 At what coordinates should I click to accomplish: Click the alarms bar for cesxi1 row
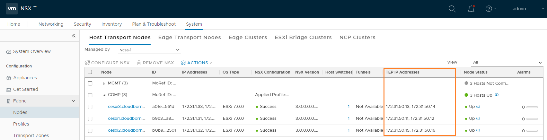pos(532,119)
